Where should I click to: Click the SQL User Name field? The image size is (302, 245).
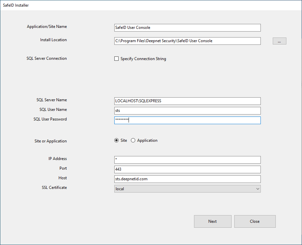point(187,111)
